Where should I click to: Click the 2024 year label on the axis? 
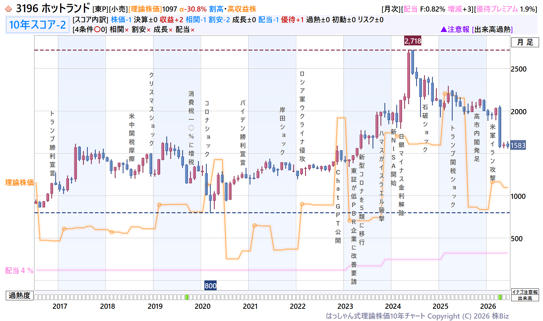[393, 306]
